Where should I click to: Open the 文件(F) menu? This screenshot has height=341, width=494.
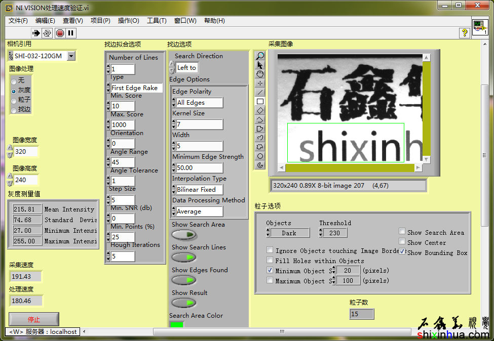click(x=18, y=21)
